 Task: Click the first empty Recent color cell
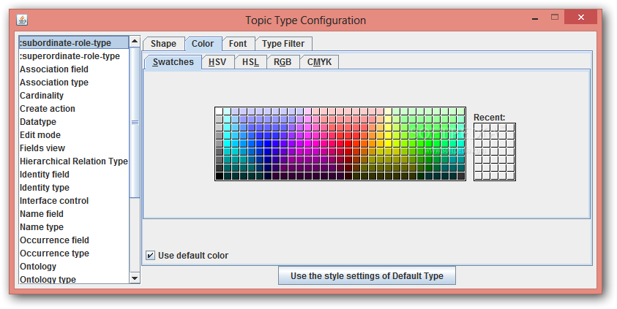tap(479, 128)
